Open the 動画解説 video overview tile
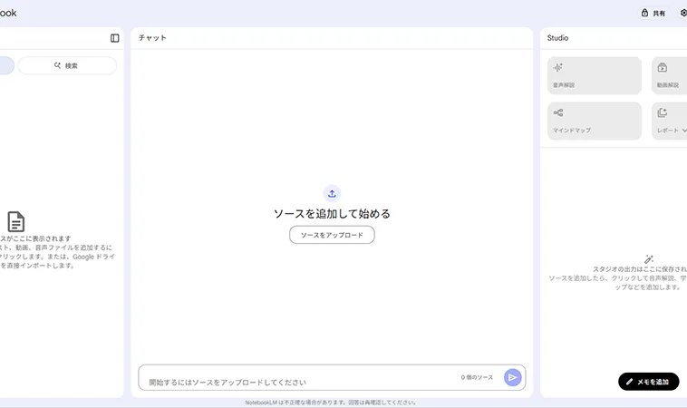 [669, 75]
